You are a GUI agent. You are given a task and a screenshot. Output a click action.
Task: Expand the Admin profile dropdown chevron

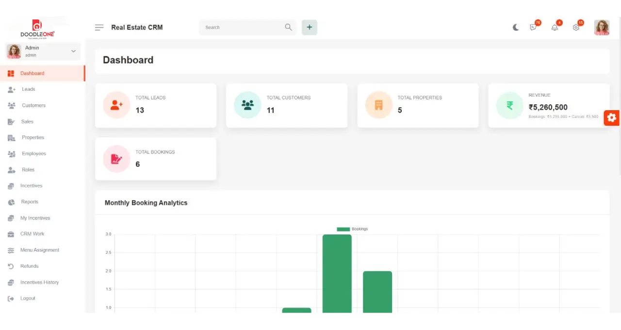point(73,51)
